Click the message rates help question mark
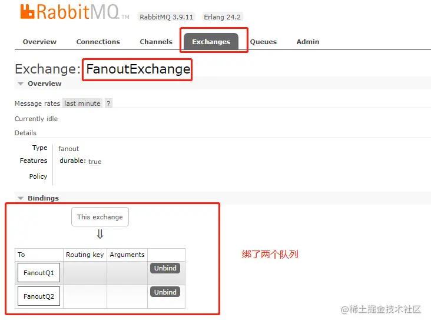This screenshot has width=431, height=324. [x=108, y=103]
